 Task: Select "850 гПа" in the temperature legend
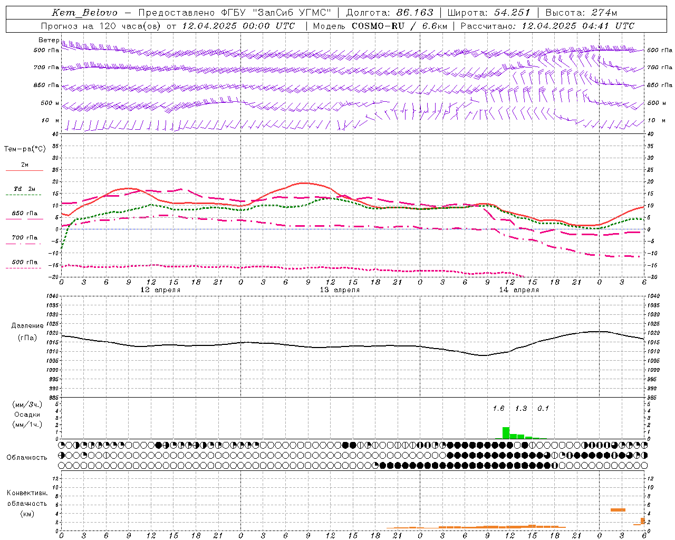pos(25,214)
